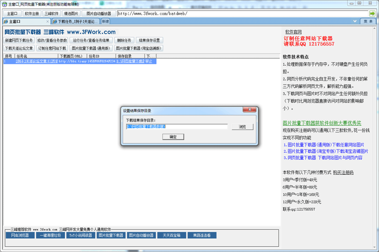Confirm the dialog with 确定

coord(173,137)
